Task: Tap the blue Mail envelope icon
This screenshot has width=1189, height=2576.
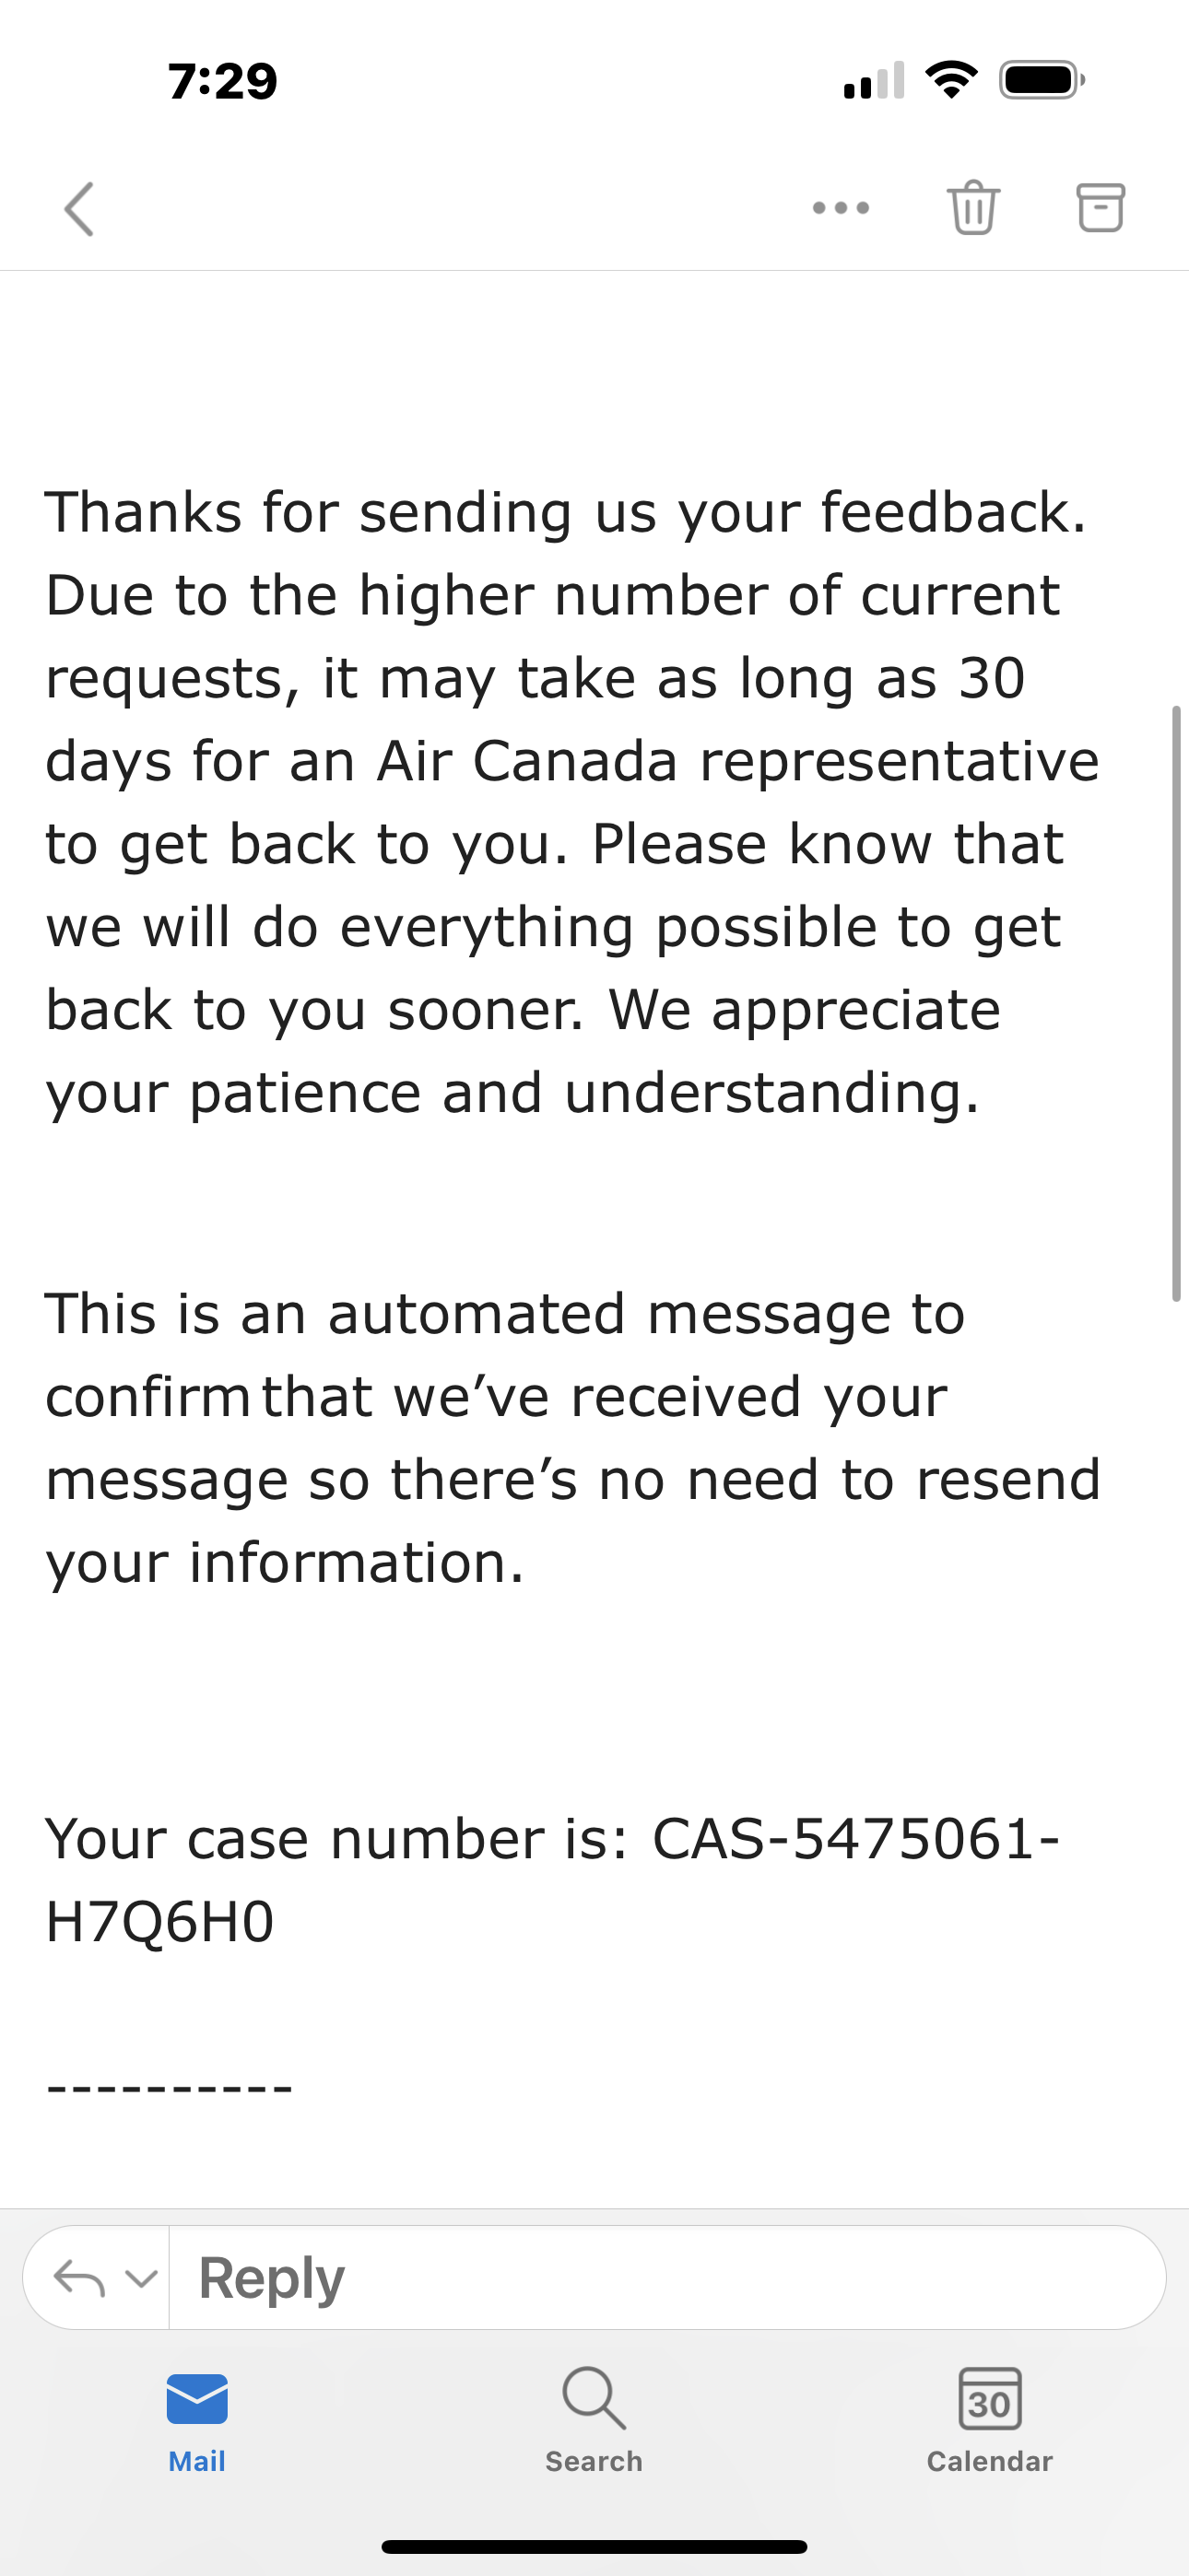Action: (197, 2398)
